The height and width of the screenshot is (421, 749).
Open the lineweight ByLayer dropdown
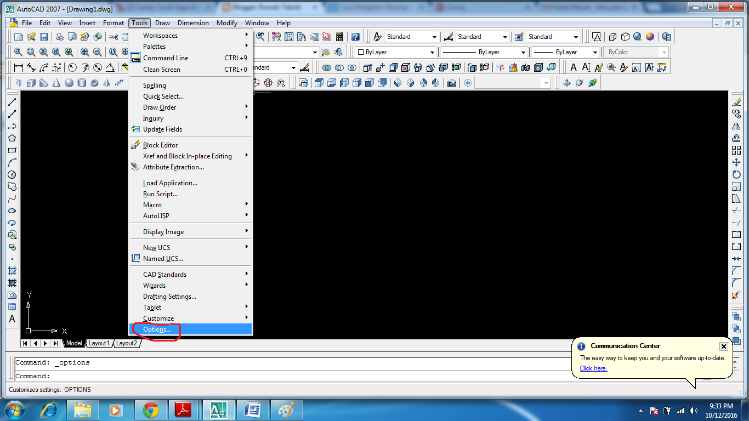pos(566,52)
